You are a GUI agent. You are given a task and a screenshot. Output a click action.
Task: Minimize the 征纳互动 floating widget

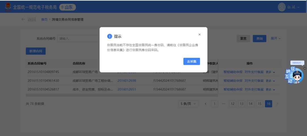pyautogui.click(x=305, y=68)
